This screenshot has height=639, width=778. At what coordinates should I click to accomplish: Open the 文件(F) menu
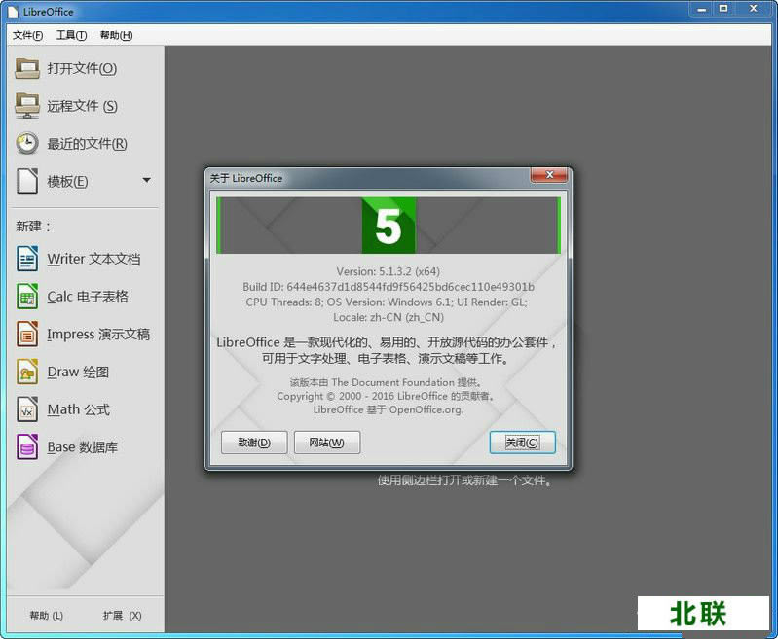(27, 35)
